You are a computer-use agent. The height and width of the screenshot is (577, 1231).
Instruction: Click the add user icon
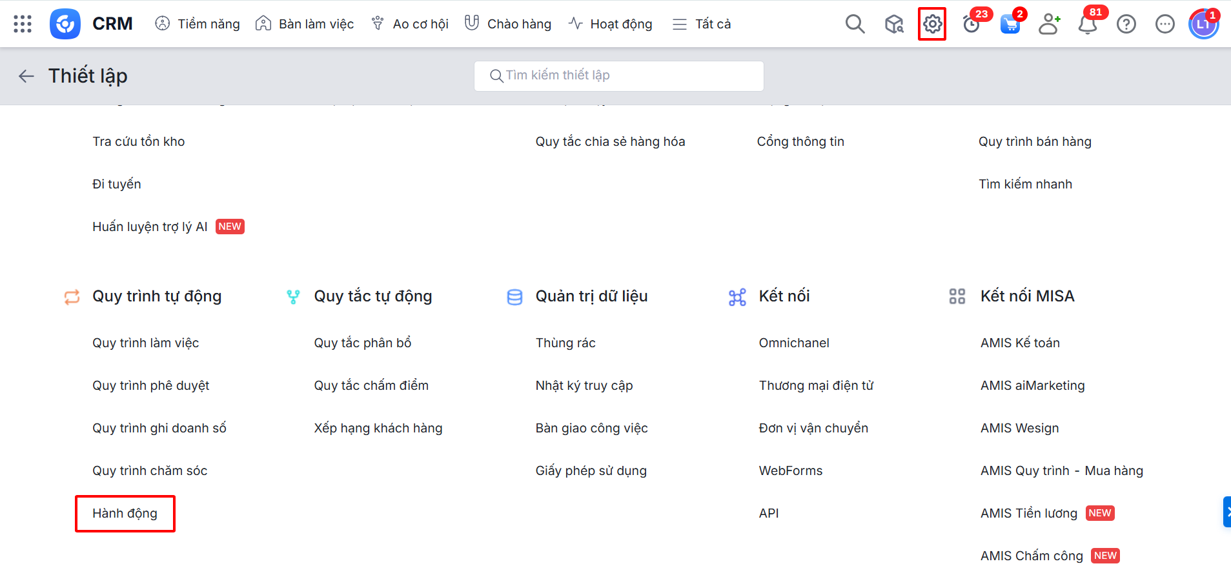click(x=1049, y=24)
